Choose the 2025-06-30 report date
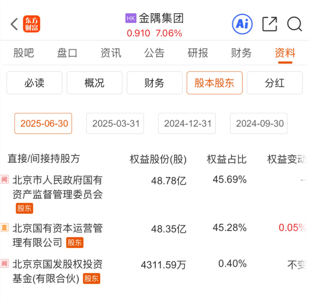This screenshot has width=309, height=303. (43, 123)
